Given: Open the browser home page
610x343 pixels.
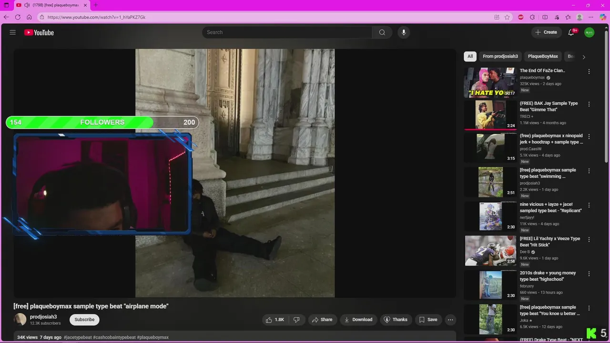Looking at the screenshot, I should point(29,17).
